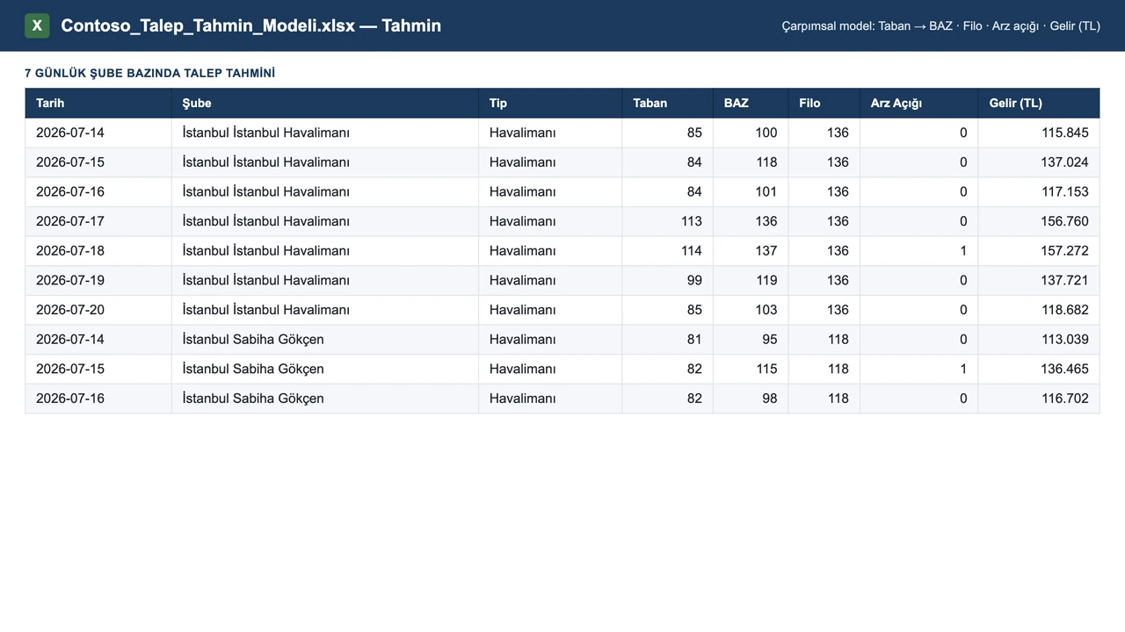Viewport: 1125px width, 632px height.
Task: Click revenue value 115.845
Action: [x=1065, y=133]
